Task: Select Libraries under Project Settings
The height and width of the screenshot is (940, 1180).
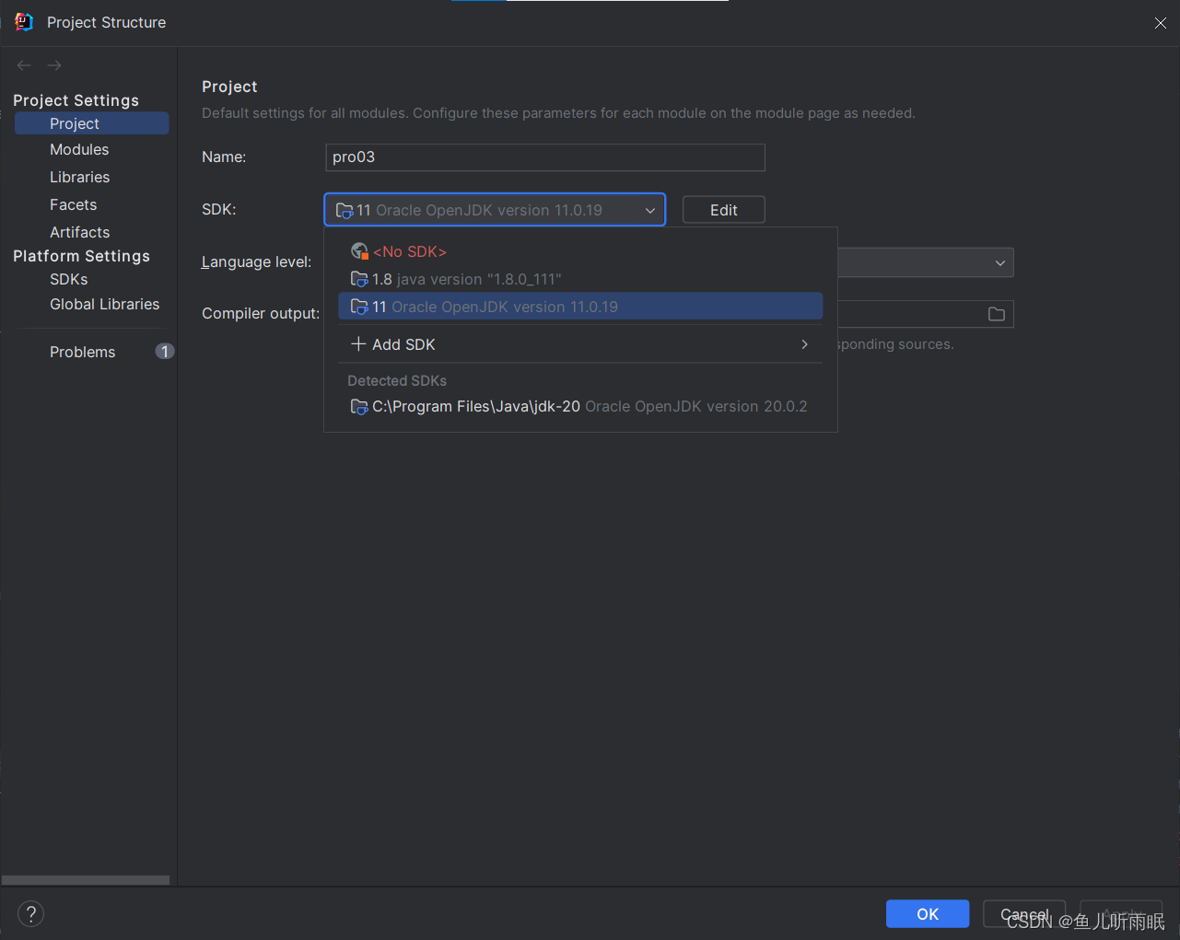Action: click(x=79, y=177)
